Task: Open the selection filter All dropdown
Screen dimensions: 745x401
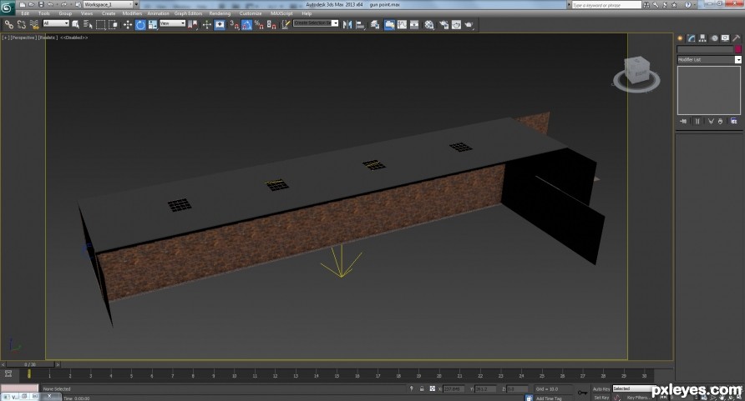Action: (56, 23)
